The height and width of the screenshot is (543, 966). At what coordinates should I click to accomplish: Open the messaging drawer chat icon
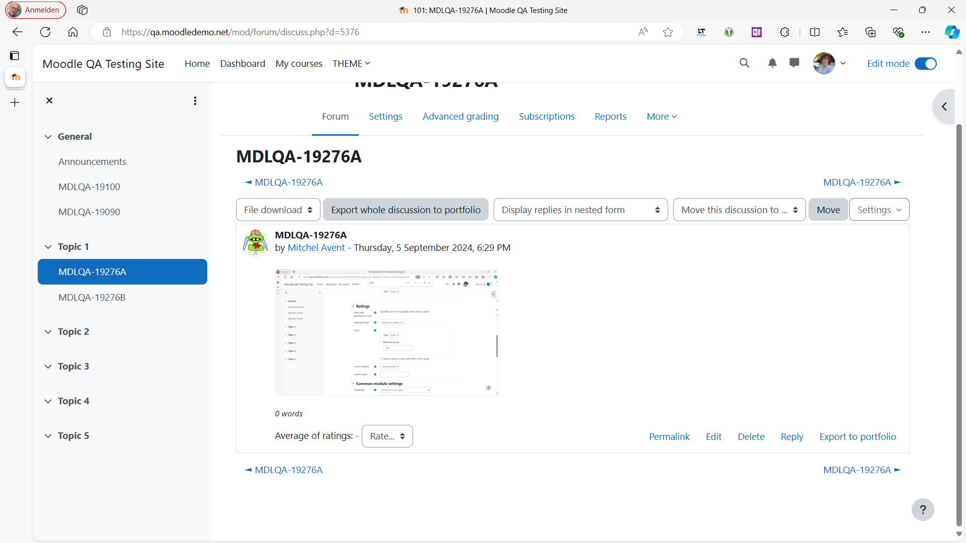pos(794,63)
